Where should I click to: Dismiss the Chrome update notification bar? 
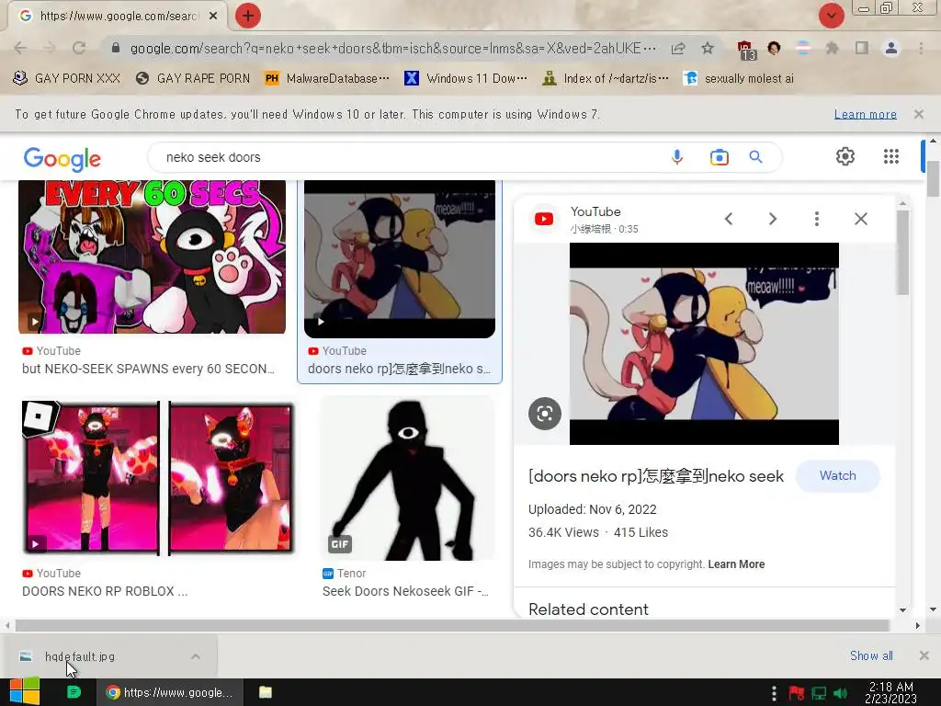[918, 114]
